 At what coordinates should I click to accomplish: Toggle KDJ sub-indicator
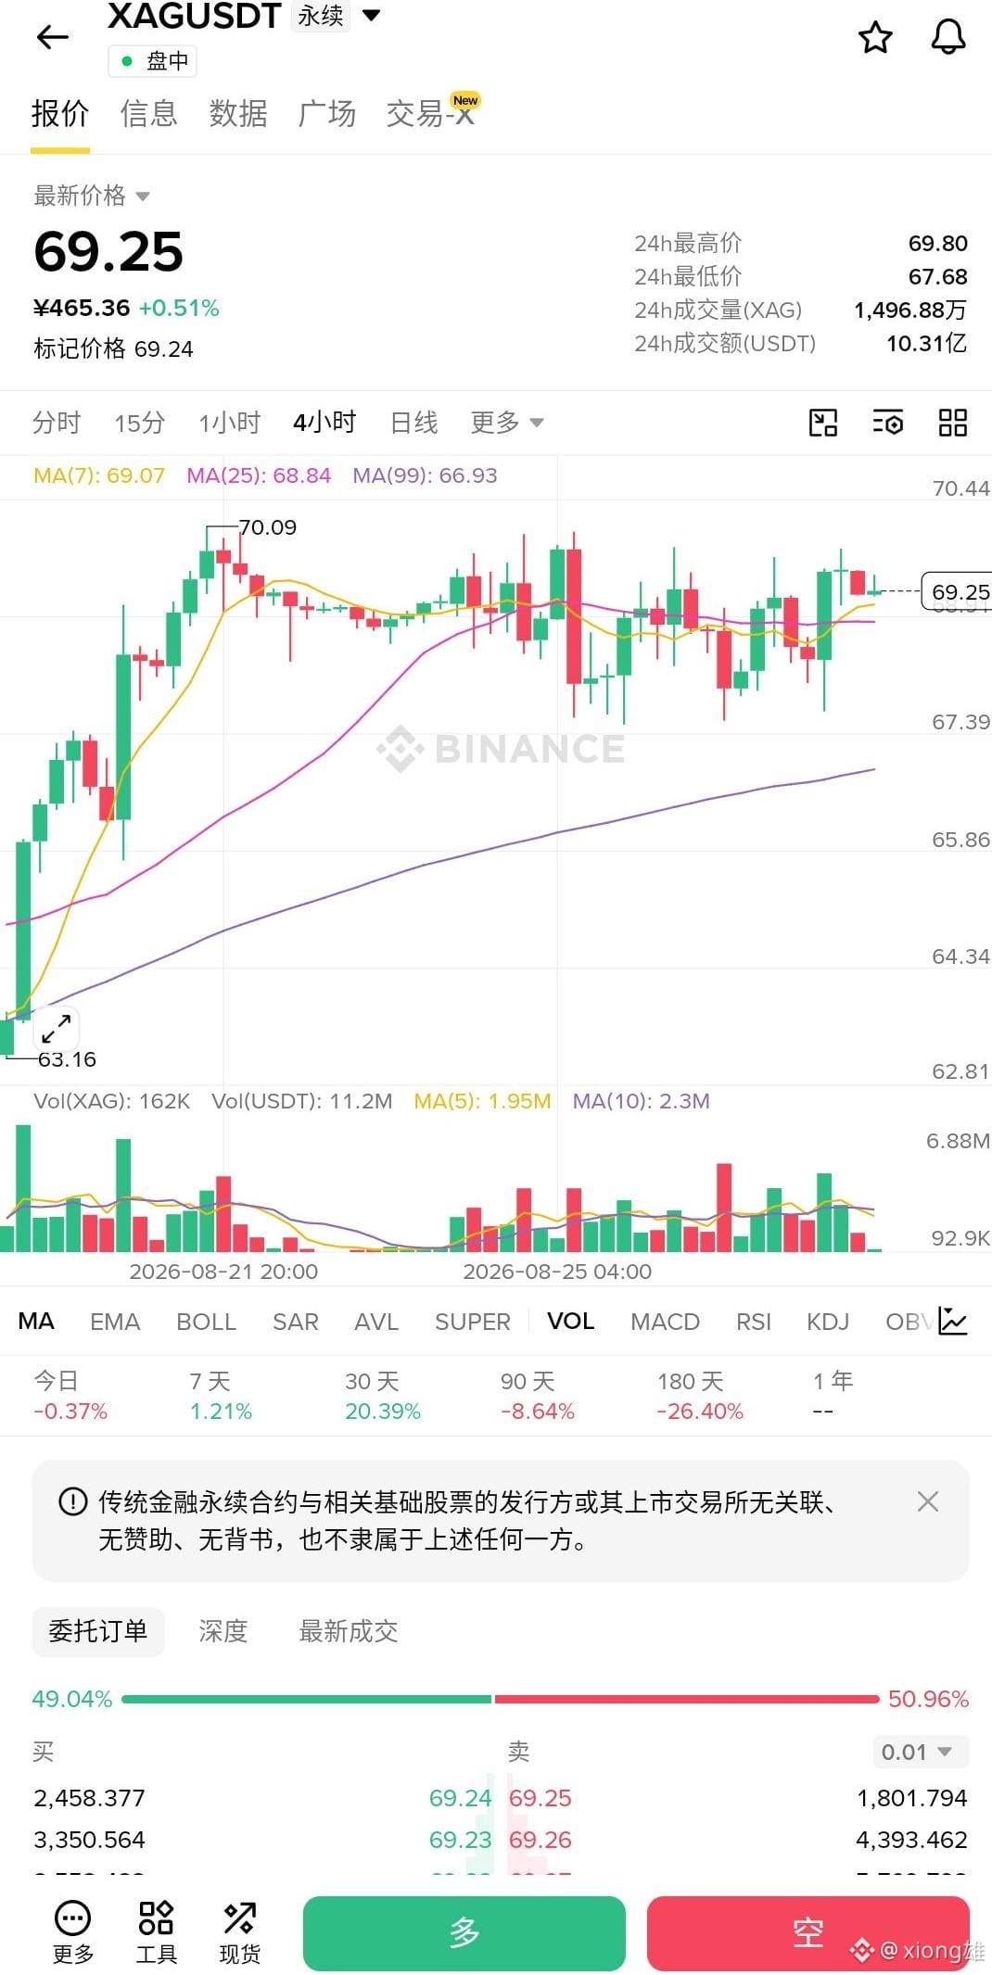tap(828, 1321)
